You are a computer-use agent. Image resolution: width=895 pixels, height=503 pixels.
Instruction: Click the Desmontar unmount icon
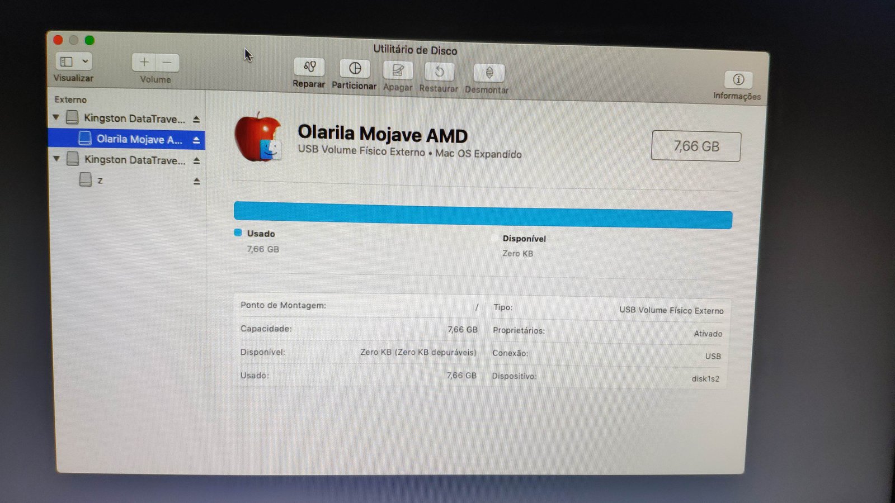click(489, 73)
